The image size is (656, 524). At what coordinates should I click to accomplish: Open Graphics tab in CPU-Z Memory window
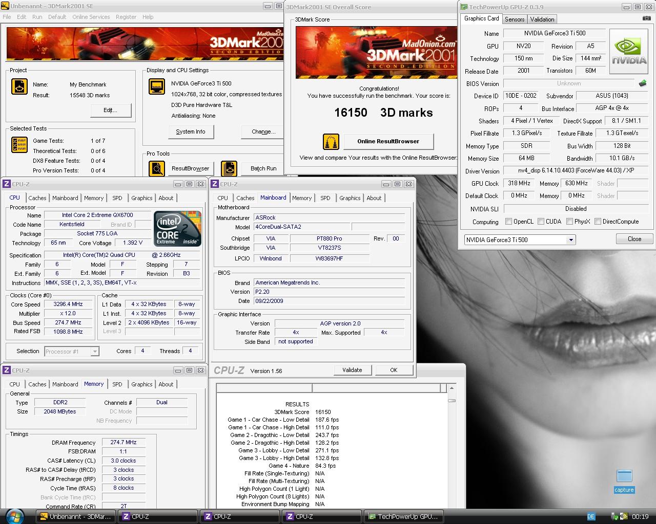tap(142, 384)
